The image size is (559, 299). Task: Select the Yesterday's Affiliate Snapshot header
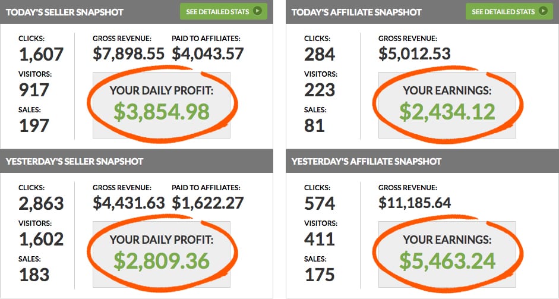367,161
